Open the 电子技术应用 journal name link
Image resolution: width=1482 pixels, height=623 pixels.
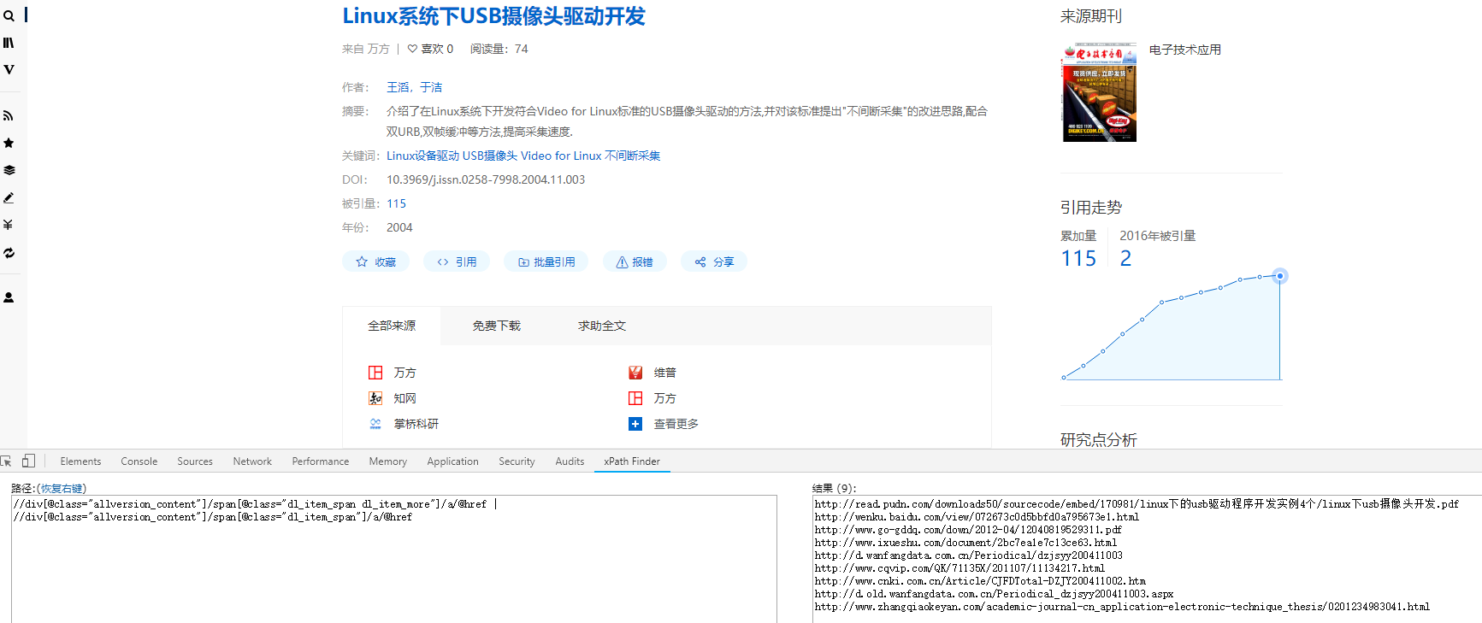click(x=1185, y=50)
